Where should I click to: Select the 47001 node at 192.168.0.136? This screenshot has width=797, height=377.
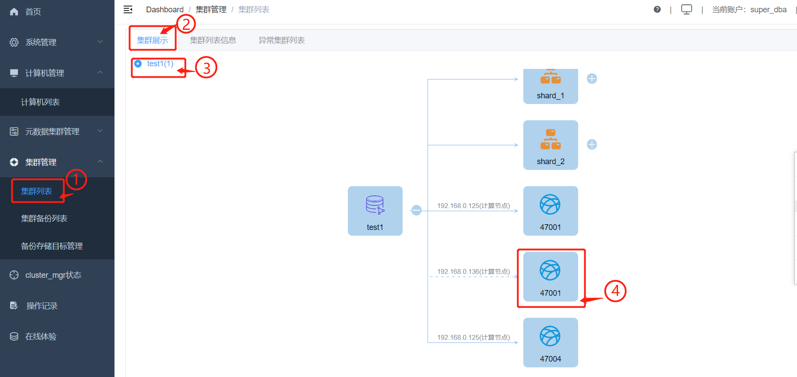point(550,276)
